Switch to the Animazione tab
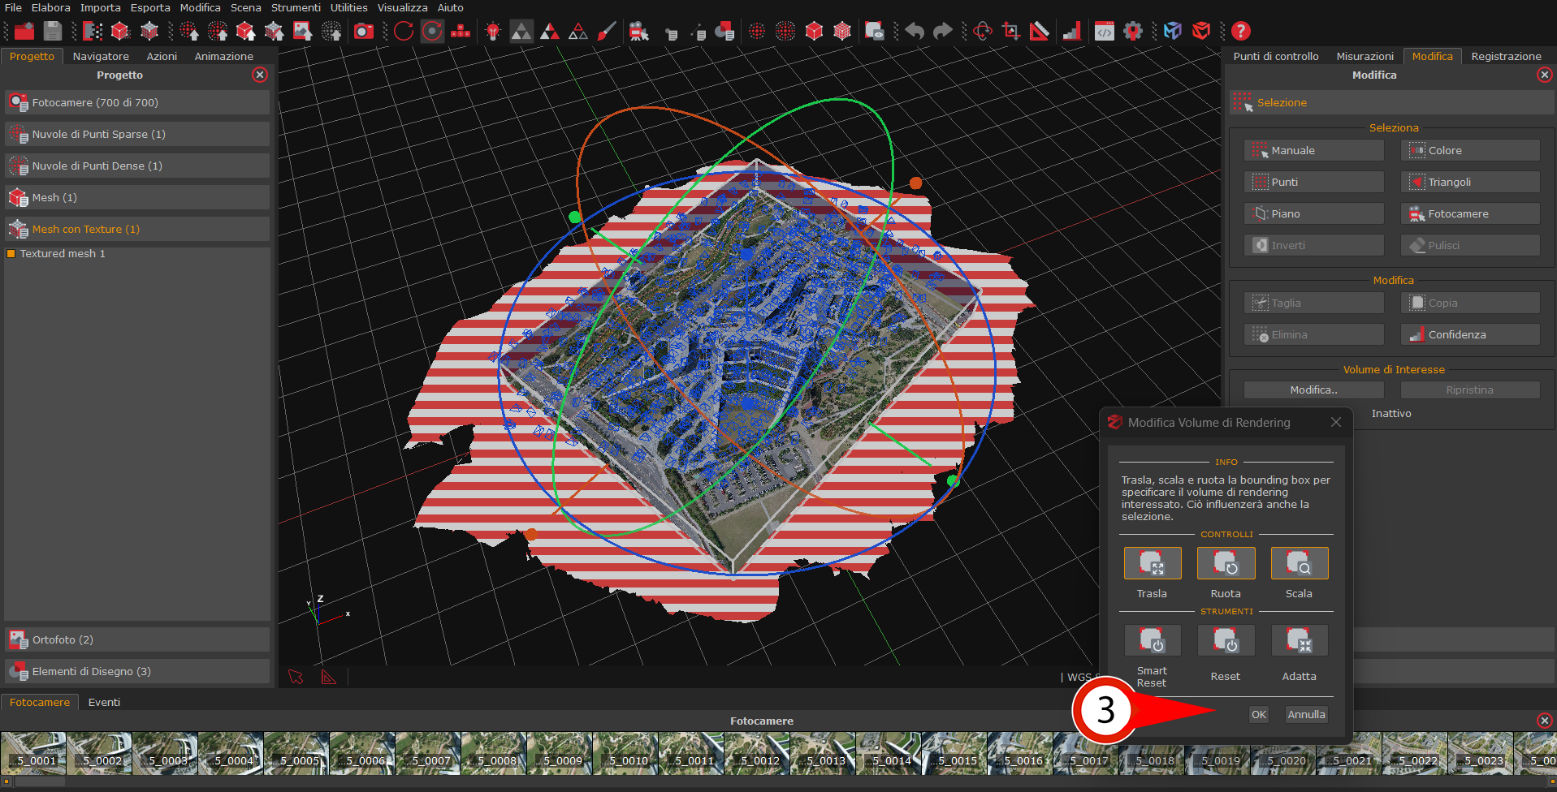The width and height of the screenshot is (1557, 792). [x=224, y=57]
